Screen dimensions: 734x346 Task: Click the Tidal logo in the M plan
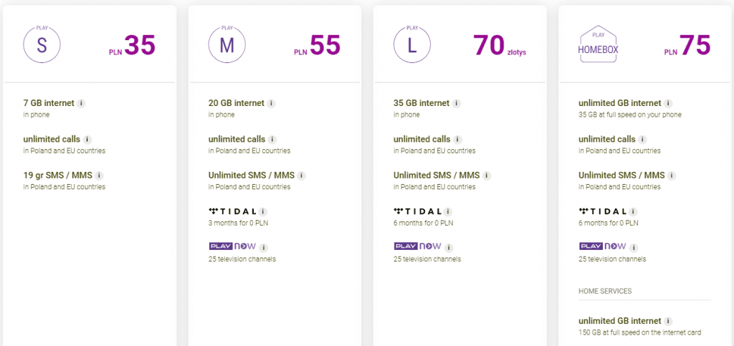[x=233, y=211]
